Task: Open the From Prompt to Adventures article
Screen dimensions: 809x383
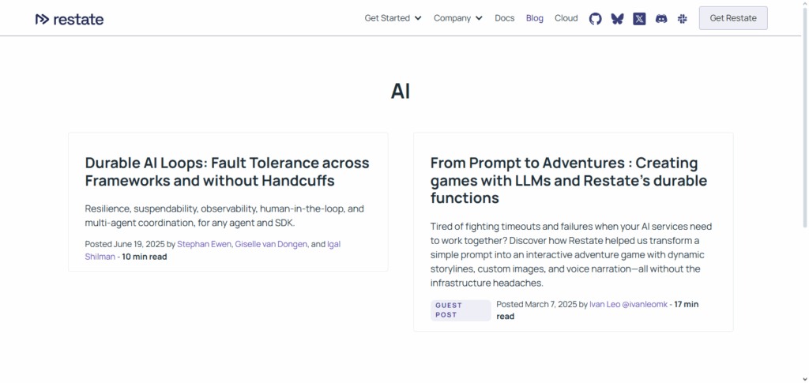Action: coord(569,180)
